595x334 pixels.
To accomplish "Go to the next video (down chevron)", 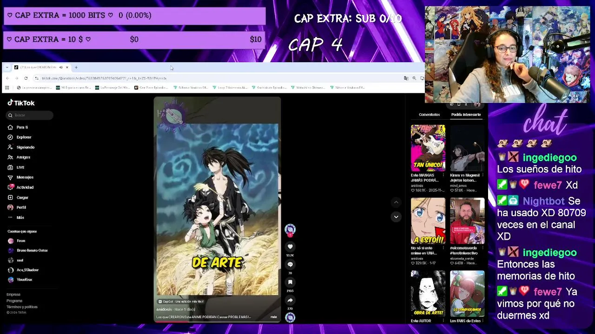I will click(396, 217).
